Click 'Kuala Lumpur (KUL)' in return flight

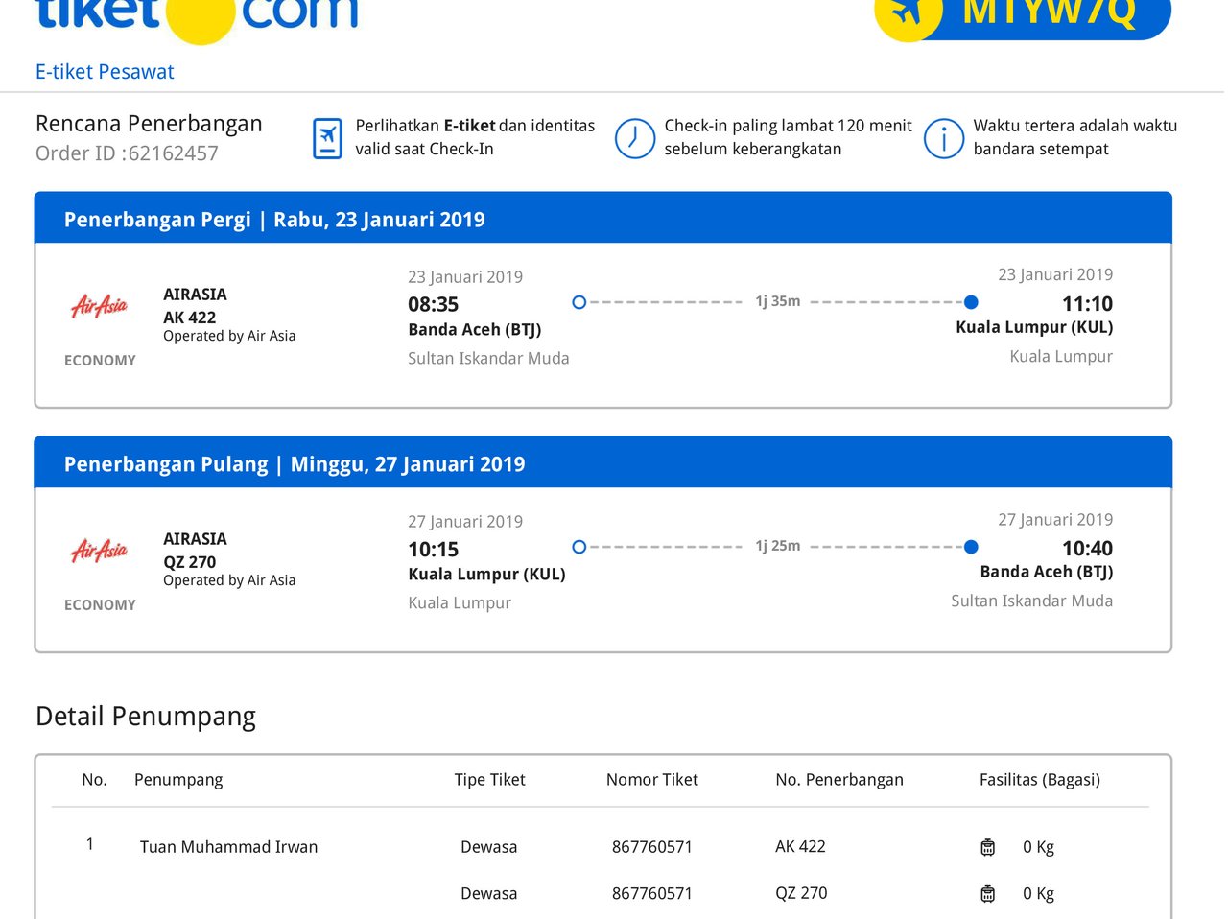pyautogui.click(x=486, y=575)
